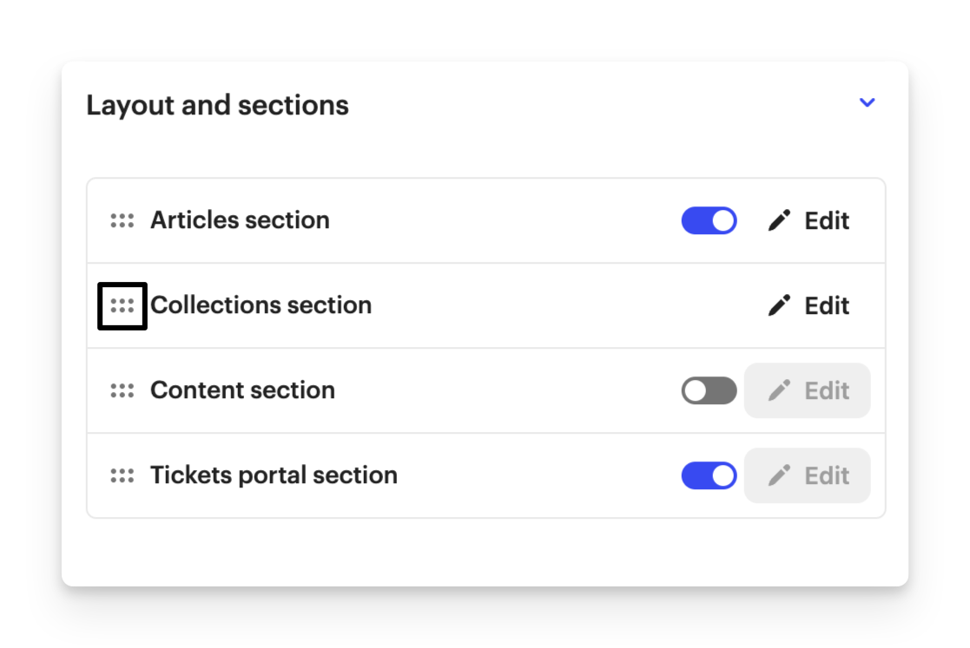The width and height of the screenshot is (970, 648).
Task: Click the drag handle beside Content section
Action: pyautogui.click(x=122, y=390)
